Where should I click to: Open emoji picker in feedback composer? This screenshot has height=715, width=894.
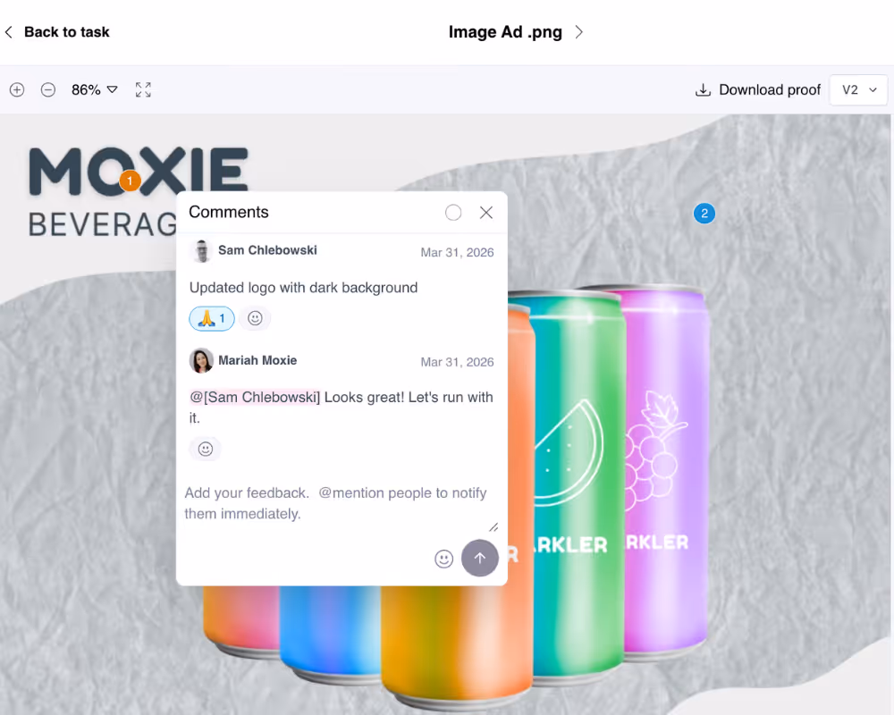443,559
